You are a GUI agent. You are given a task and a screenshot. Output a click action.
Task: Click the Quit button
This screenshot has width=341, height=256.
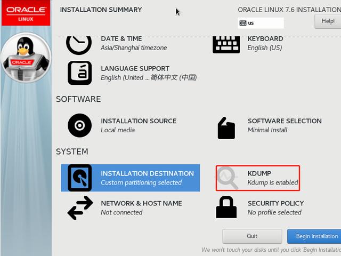coord(252,236)
